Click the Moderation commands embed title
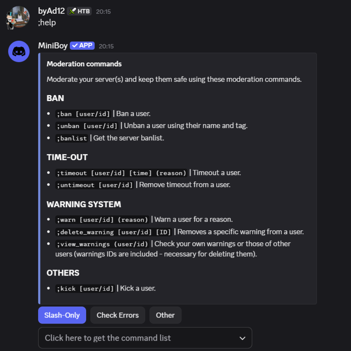This screenshot has height=351, width=351. pos(84,64)
